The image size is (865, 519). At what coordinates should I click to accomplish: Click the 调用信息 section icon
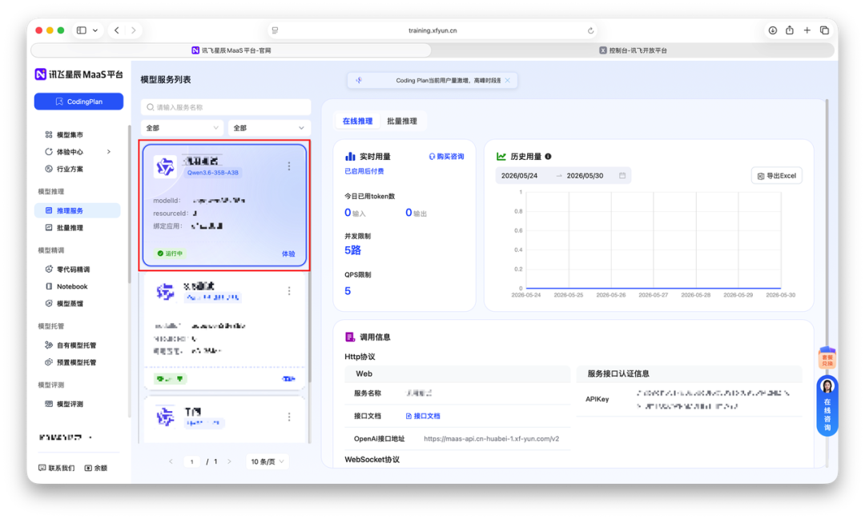click(x=350, y=337)
